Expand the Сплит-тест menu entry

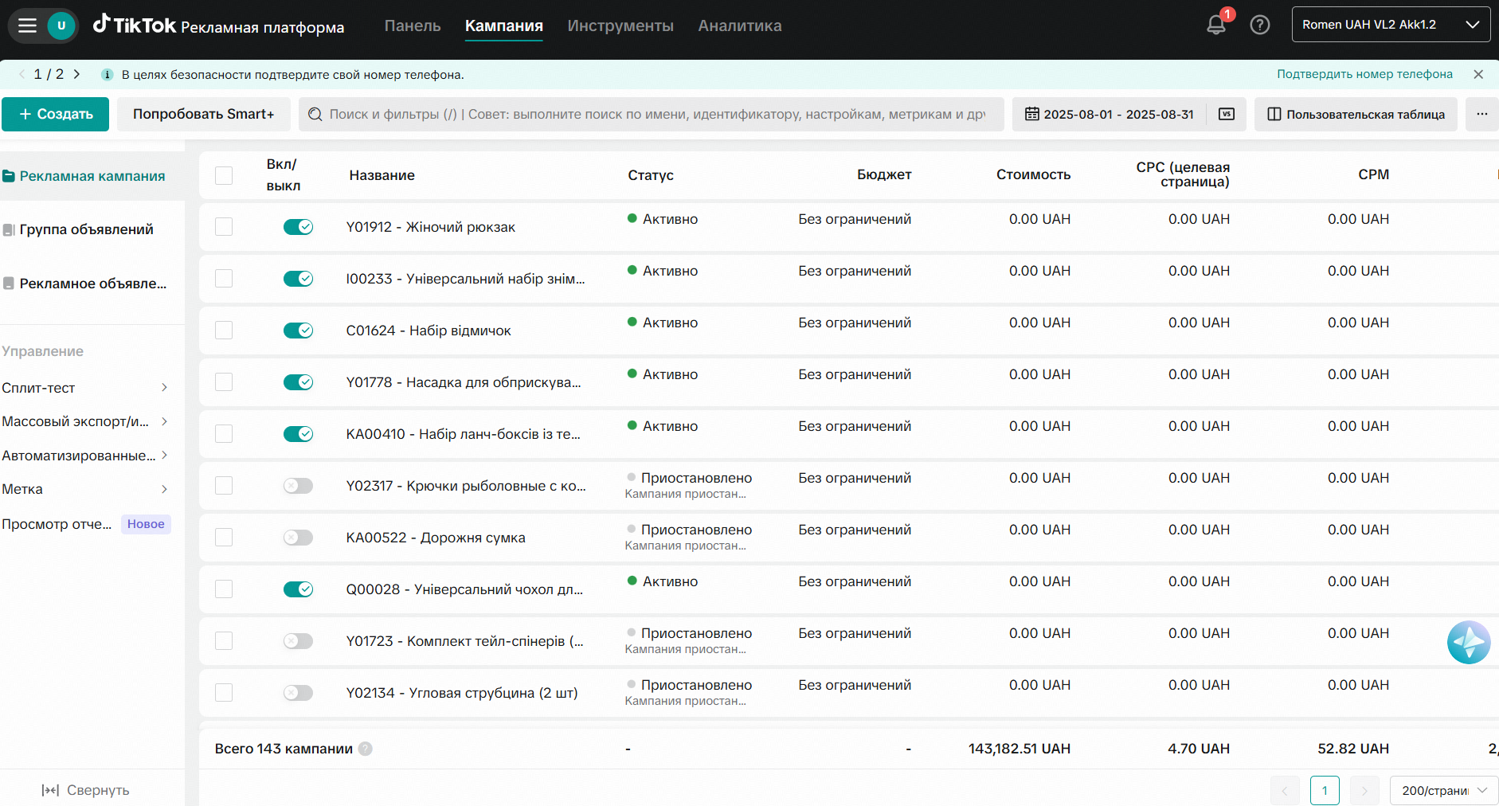(84, 388)
